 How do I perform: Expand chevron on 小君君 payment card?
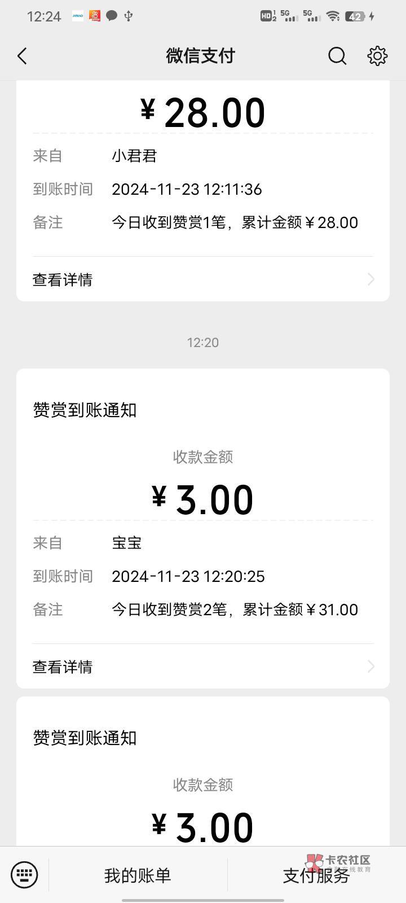(370, 279)
